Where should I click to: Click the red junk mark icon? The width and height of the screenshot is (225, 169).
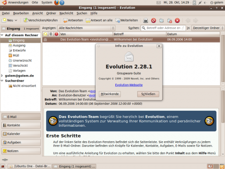pos(154,20)
